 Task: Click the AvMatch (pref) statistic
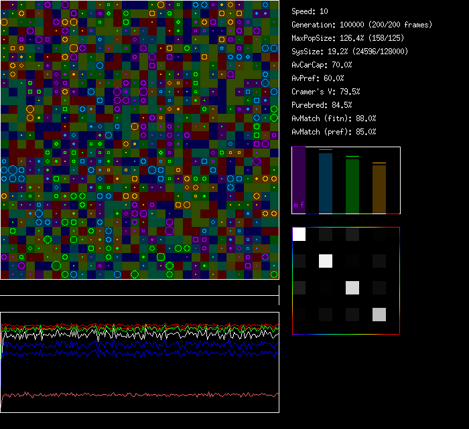click(334, 132)
